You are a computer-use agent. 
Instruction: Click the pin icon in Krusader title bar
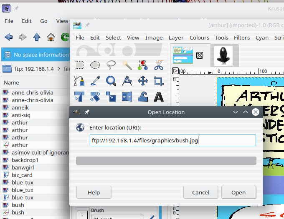16,8
